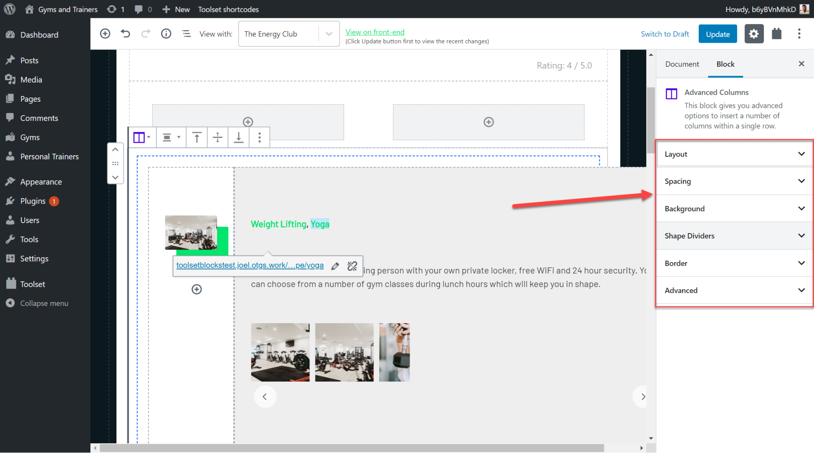
Task: Click the Update button
Action: pos(717,34)
